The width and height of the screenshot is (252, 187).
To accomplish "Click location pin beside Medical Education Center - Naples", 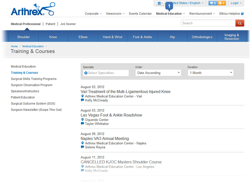I will coord(82,143).
